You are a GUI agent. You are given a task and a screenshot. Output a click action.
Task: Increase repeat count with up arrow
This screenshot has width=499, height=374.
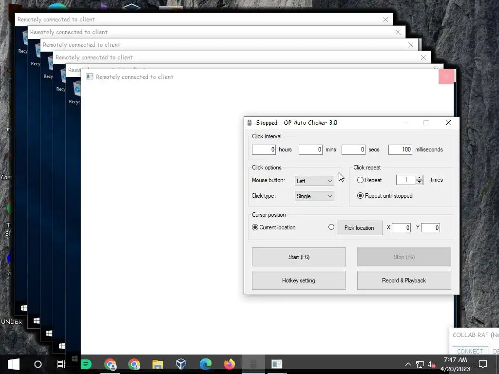point(420,178)
